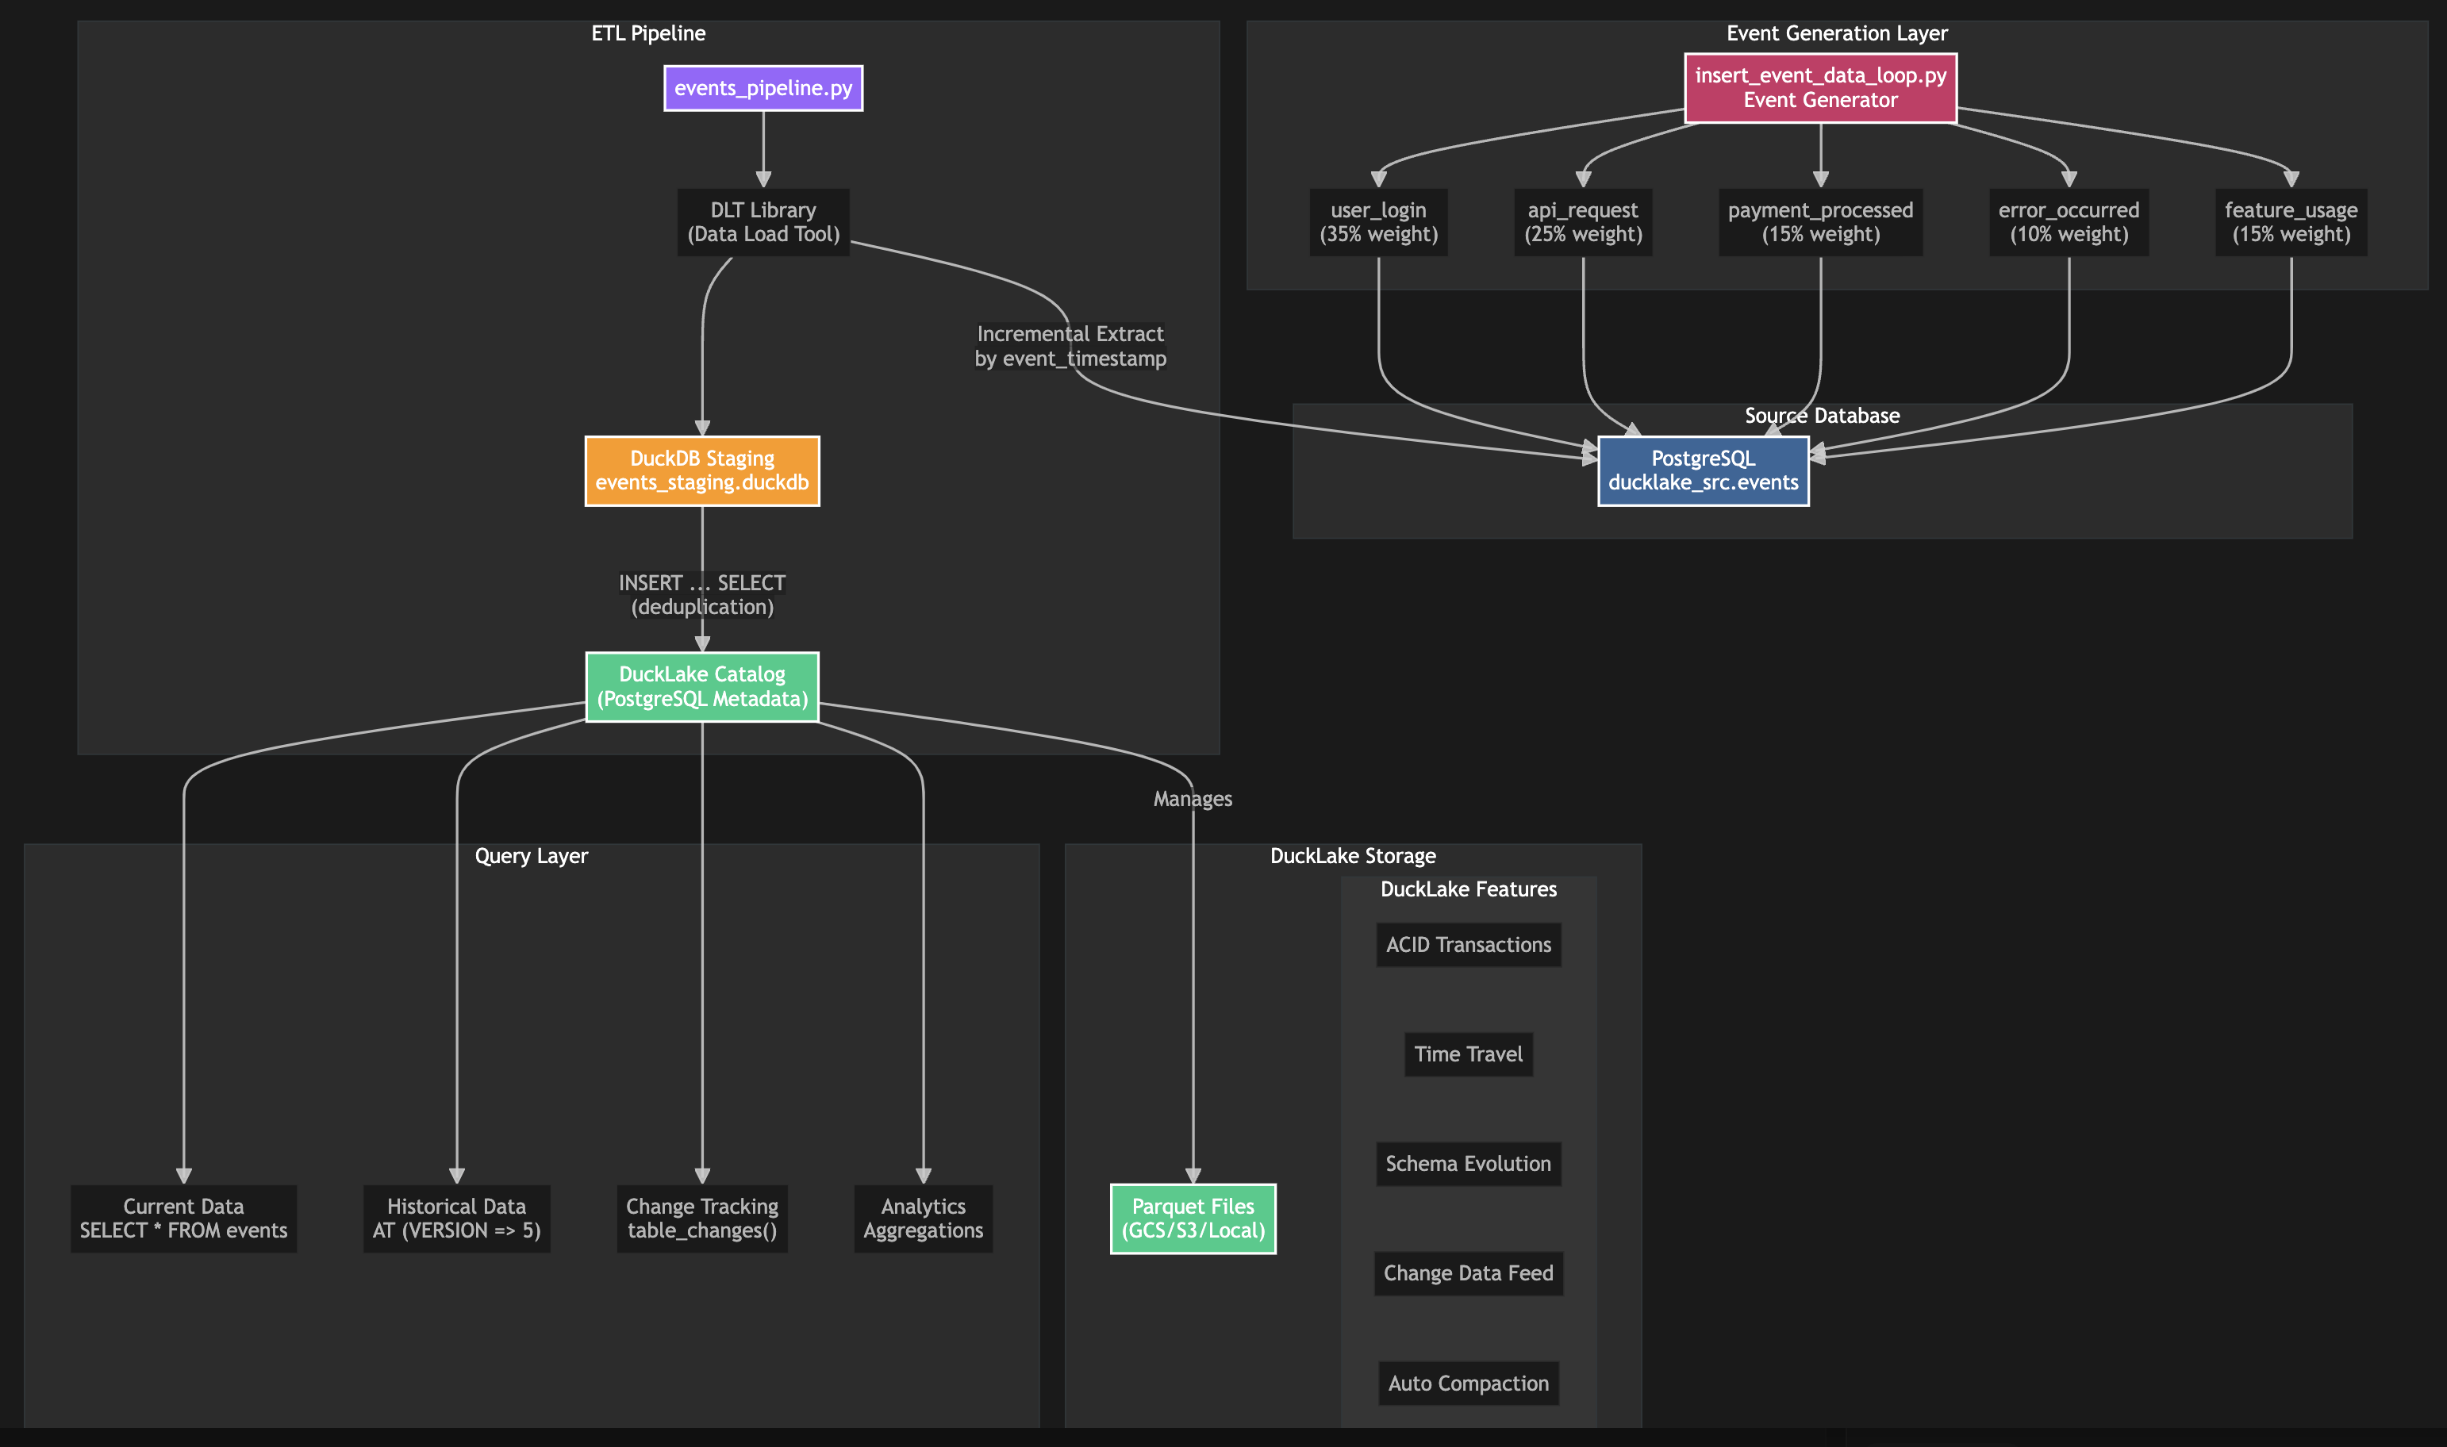This screenshot has height=1447, width=2447.
Task: Click the api_request (25% weight) node
Action: [1583, 222]
